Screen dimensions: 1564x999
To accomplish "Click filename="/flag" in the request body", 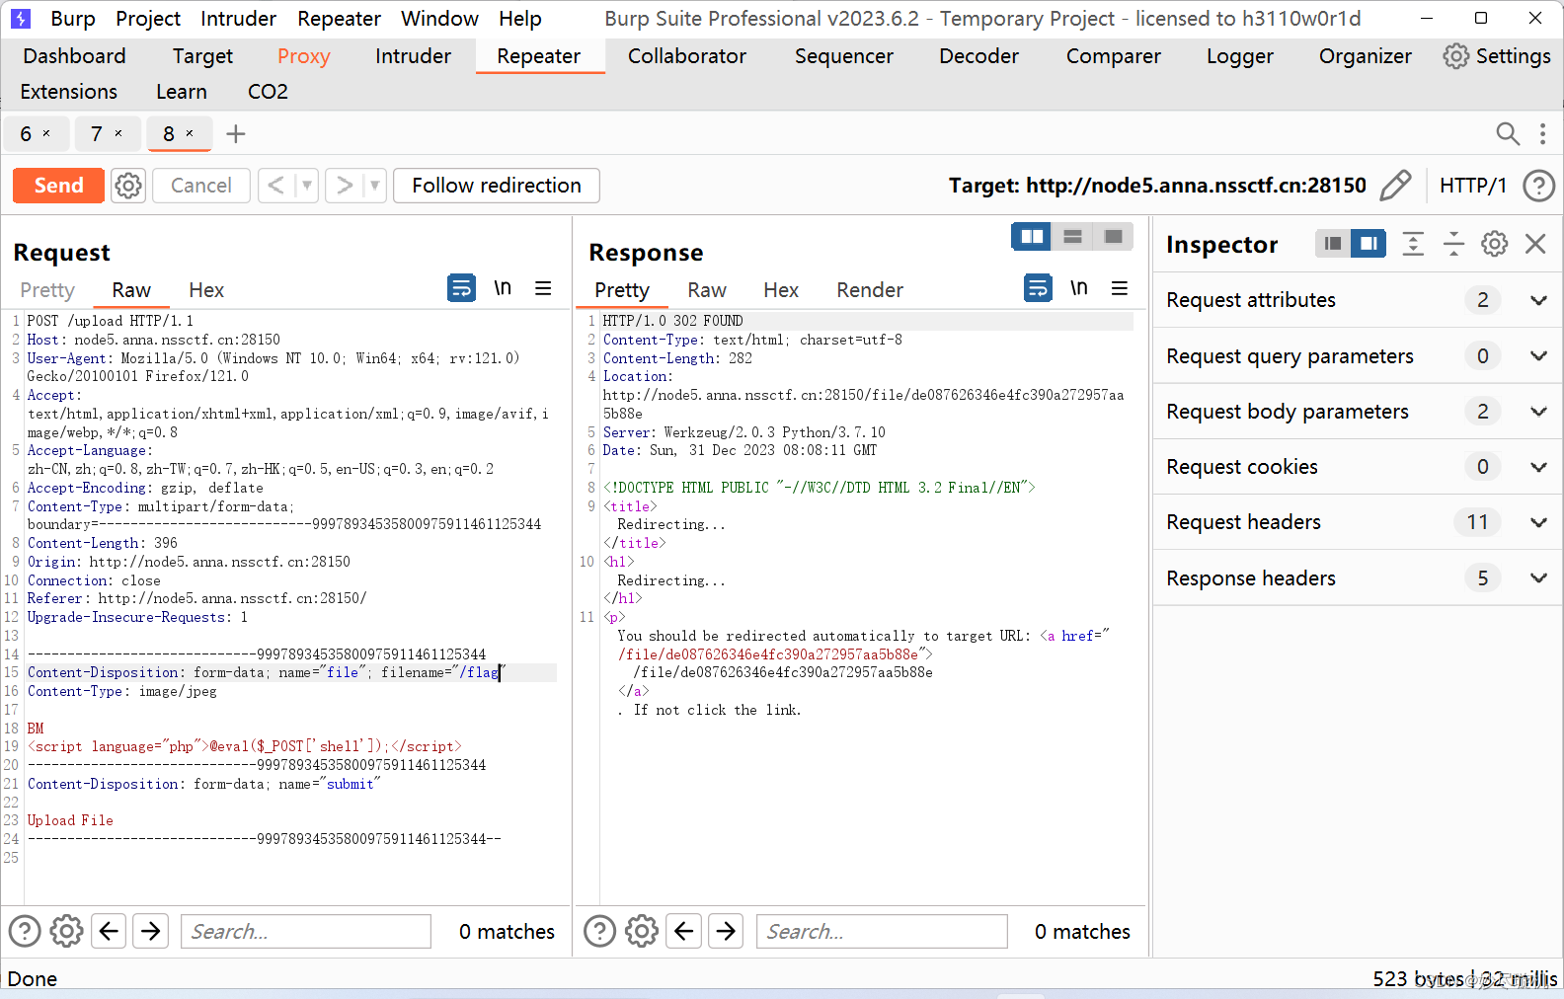I will click(x=442, y=672).
